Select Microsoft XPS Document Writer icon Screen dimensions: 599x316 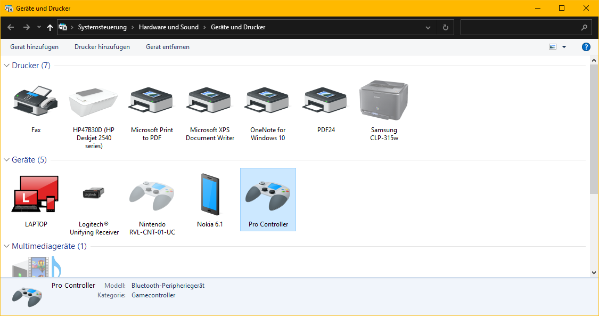(x=210, y=101)
